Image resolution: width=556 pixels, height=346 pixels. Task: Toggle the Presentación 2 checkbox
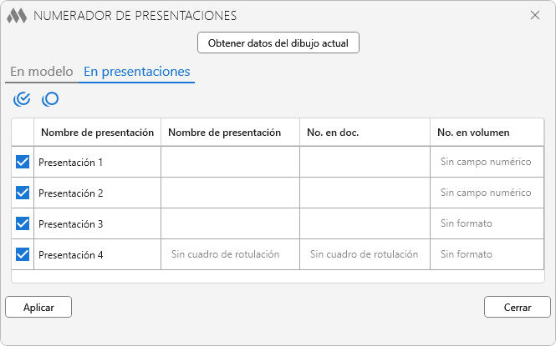(23, 193)
